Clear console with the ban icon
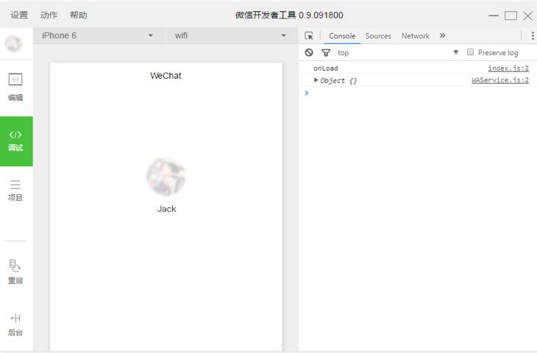 point(309,52)
